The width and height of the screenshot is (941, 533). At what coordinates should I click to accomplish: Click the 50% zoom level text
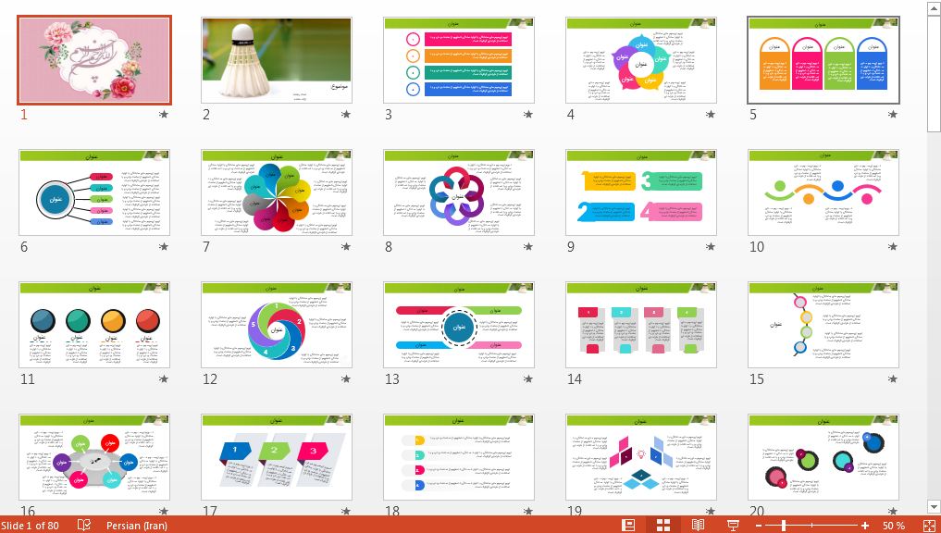[893, 526]
